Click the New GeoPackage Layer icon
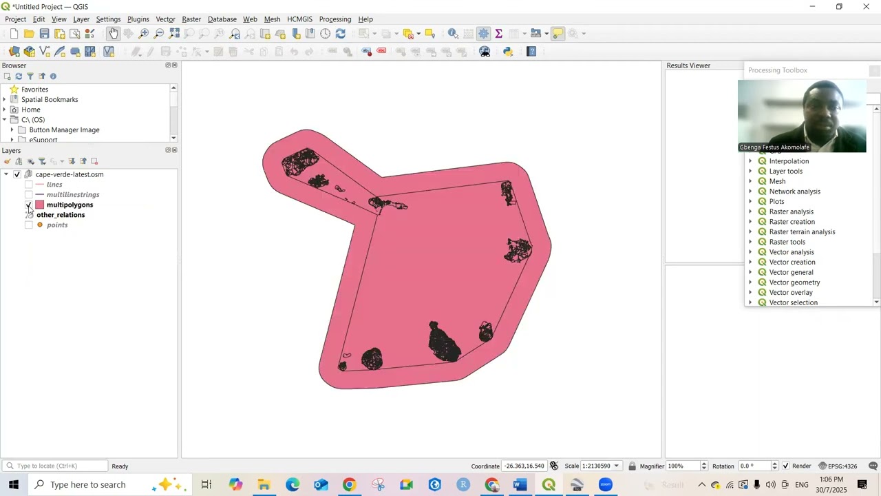 (x=30, y=52)
